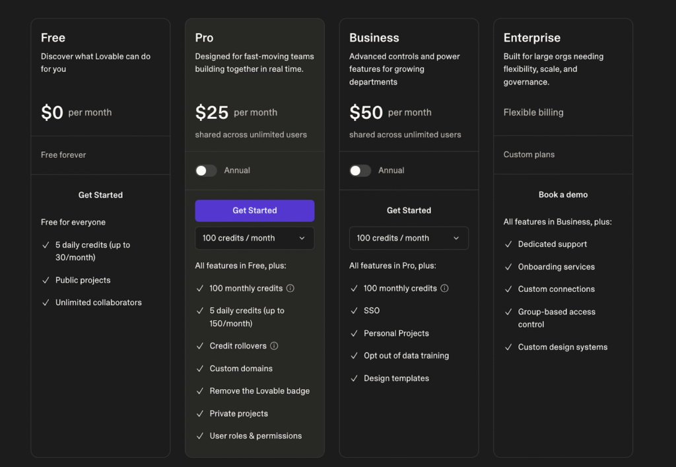Click the Private projects feature item
The width and height of the screenshot is (676, 467).
coord(238,413)
